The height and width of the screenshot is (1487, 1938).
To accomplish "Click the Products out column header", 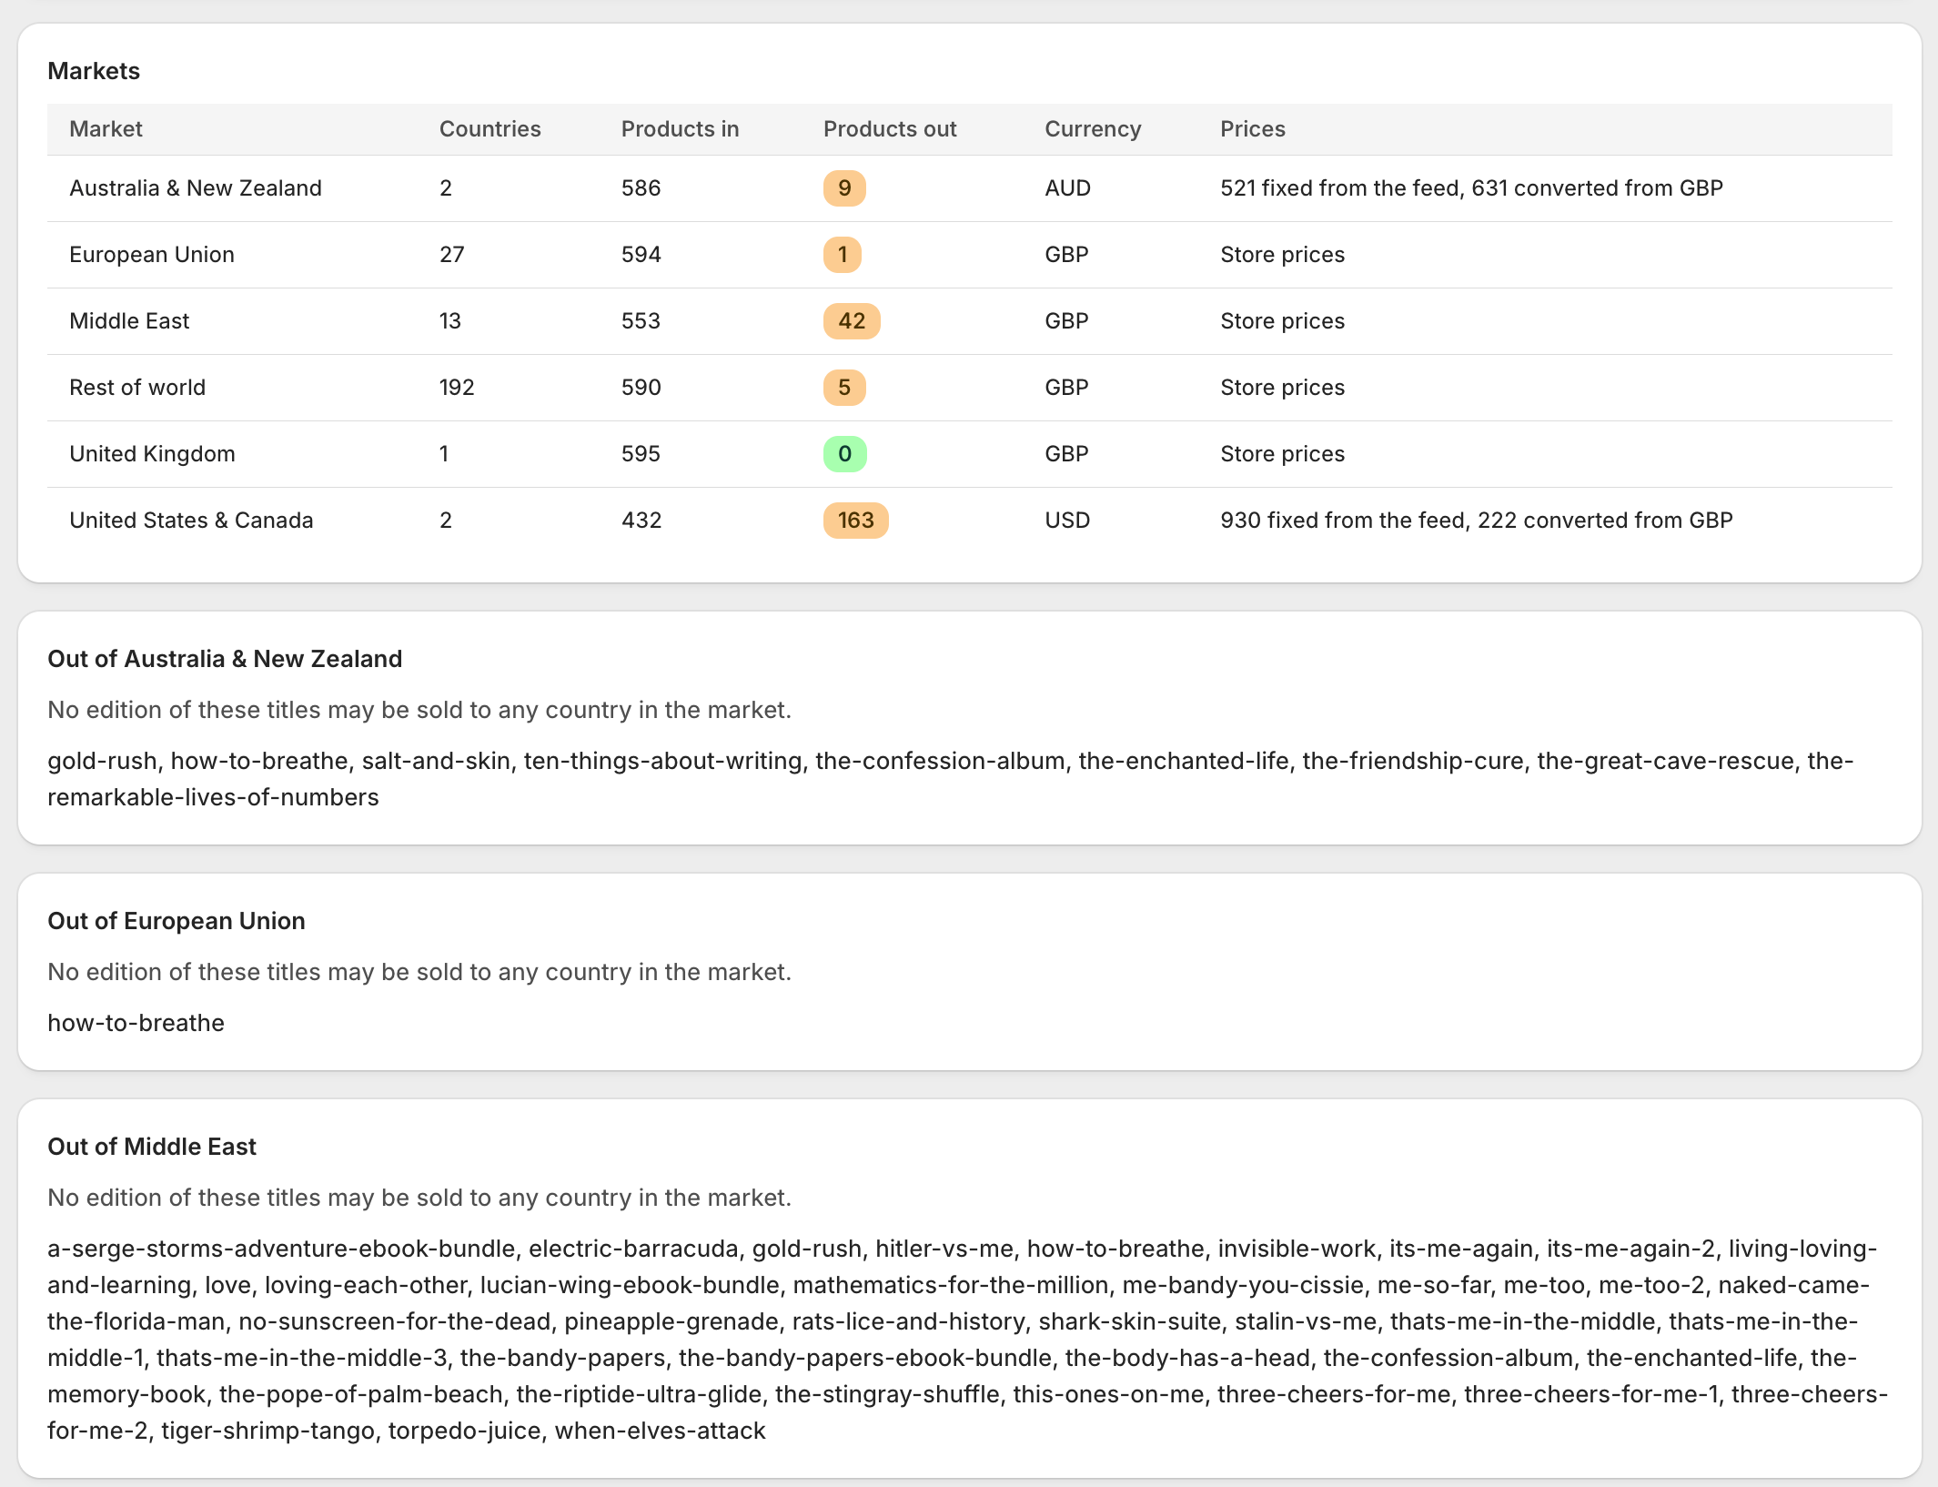I will pyautogui.click(x=890, y=129).
